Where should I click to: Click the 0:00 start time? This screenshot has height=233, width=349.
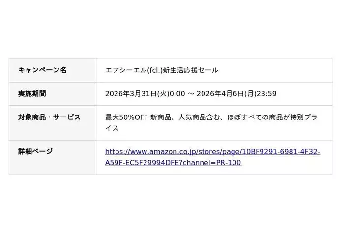tap(177, 94)
